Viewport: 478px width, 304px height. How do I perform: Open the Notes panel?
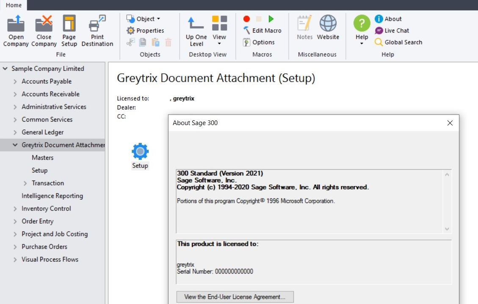click(304, 26)
